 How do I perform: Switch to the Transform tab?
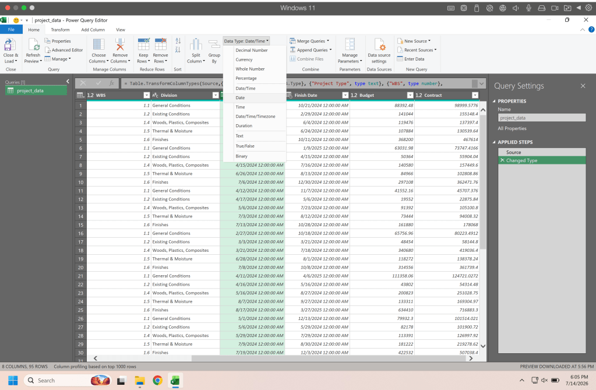pos(60,29)
